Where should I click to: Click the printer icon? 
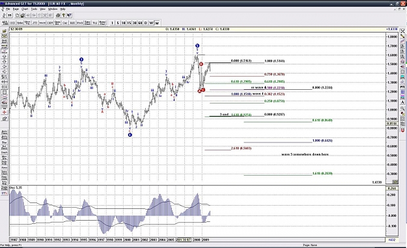click(58, 16)
